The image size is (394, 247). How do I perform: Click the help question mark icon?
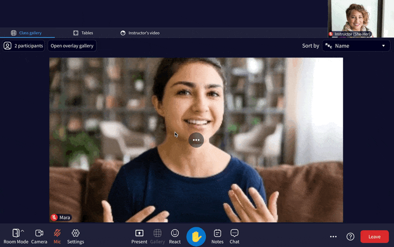(x=350, y=237)
